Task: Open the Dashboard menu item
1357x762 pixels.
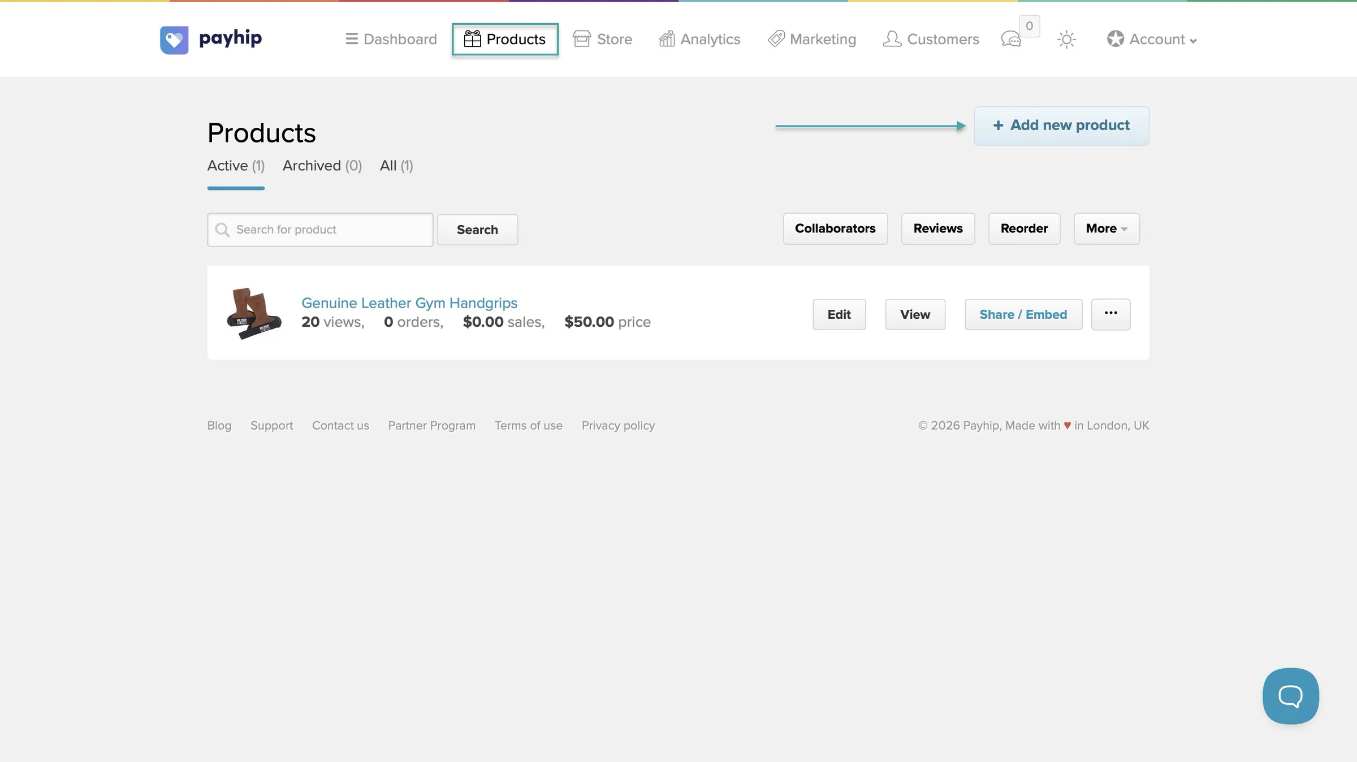Action: [x=391, y=39]
